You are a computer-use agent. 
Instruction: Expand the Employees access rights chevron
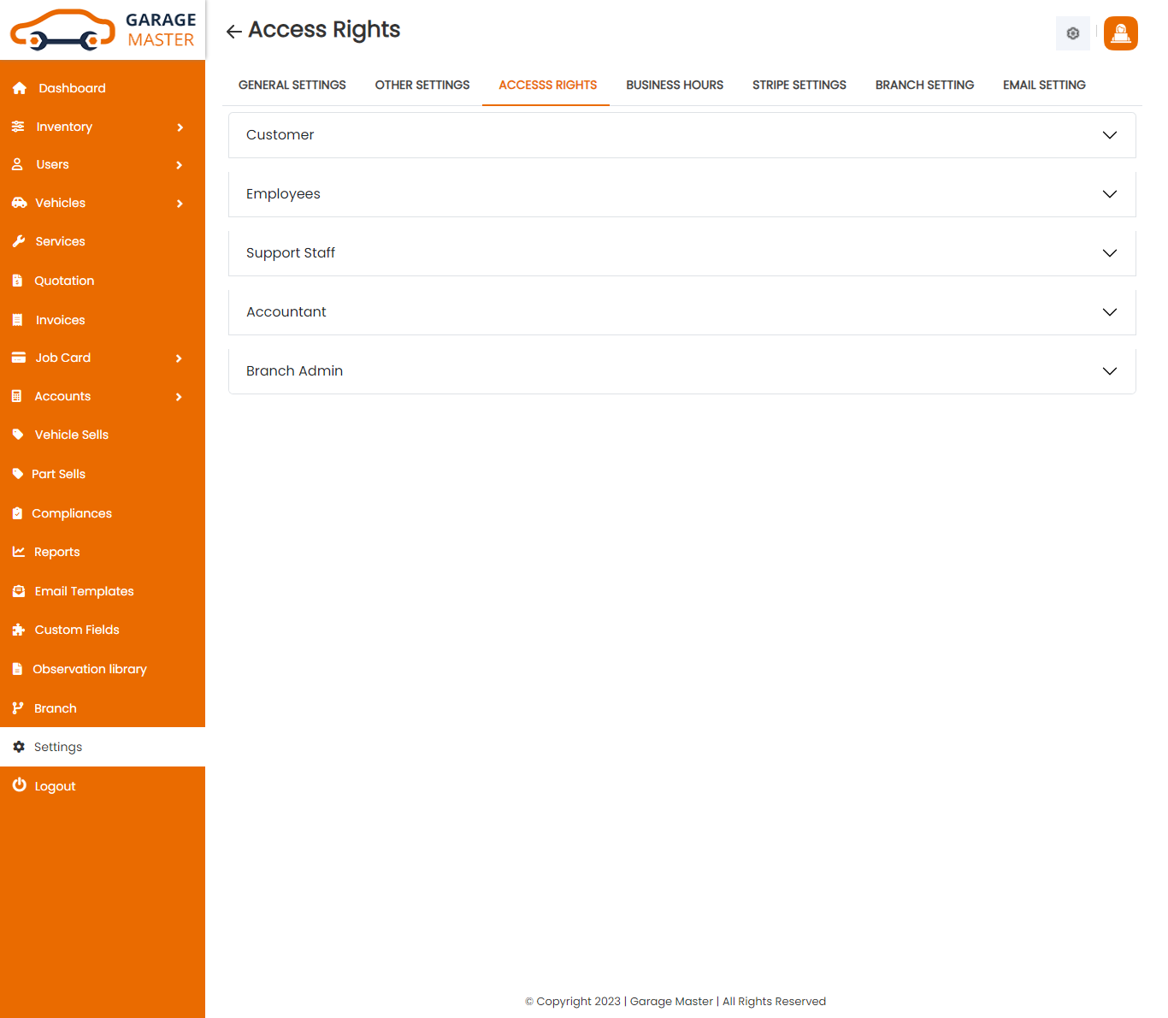[x=1110, y=194]
